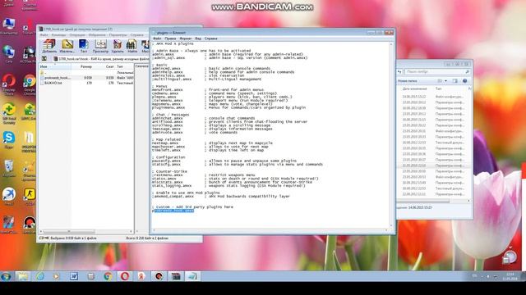The height and width of the screenshot is (295, 526).
Task: Open the Формат menu in Notepad
Action: (186, 39)
